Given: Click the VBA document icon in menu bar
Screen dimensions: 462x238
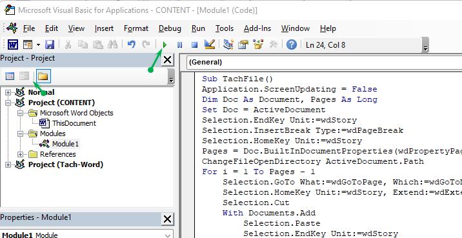Looking at the screenshot, I should (x=12, y=28).
